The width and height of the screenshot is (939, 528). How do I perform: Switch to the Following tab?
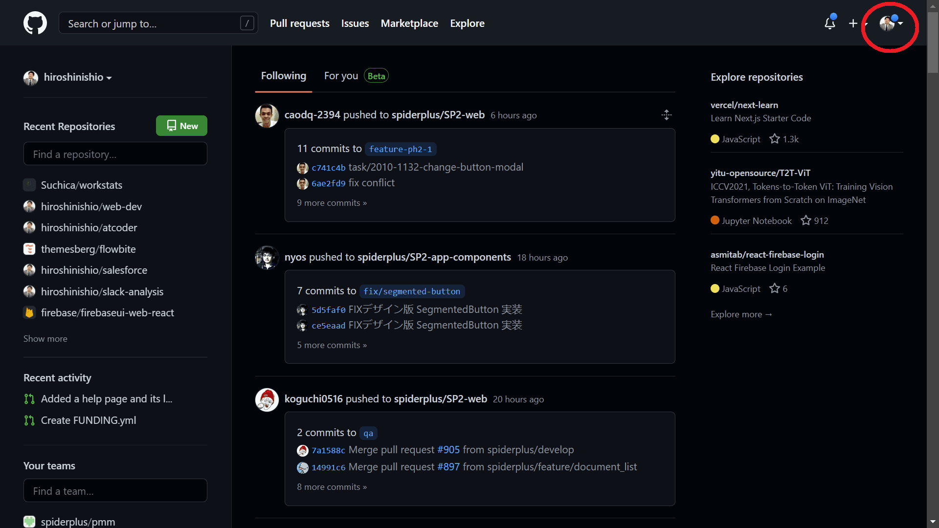[283, 76]
